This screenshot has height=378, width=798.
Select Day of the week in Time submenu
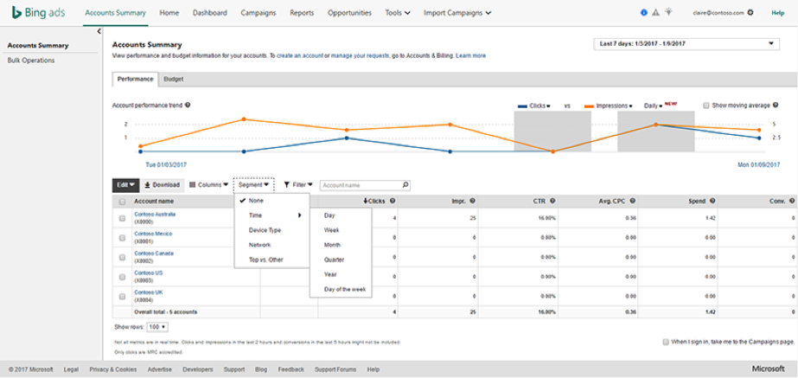(341, 290)
